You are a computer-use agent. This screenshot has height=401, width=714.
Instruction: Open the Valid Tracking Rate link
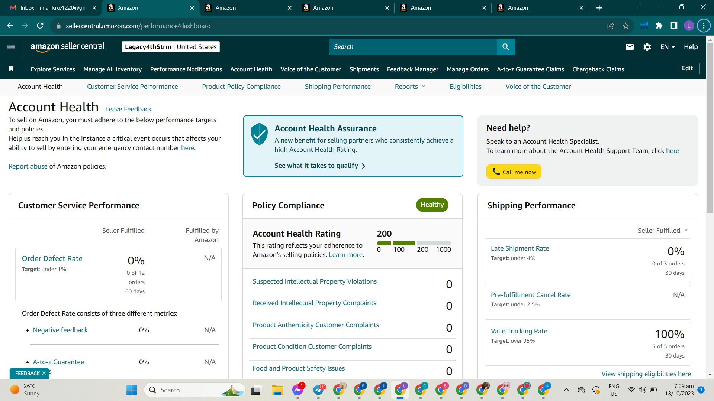519,331
